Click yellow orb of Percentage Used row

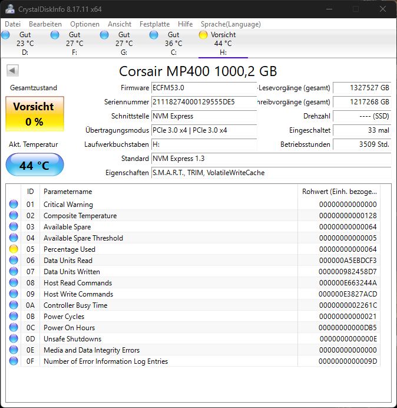(14, 249)
